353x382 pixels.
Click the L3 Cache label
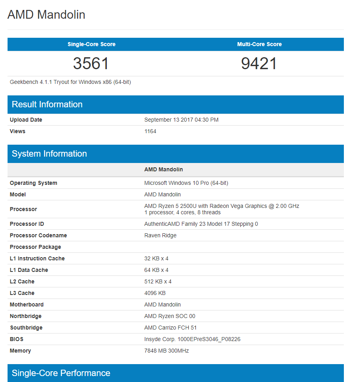point(22,293)
